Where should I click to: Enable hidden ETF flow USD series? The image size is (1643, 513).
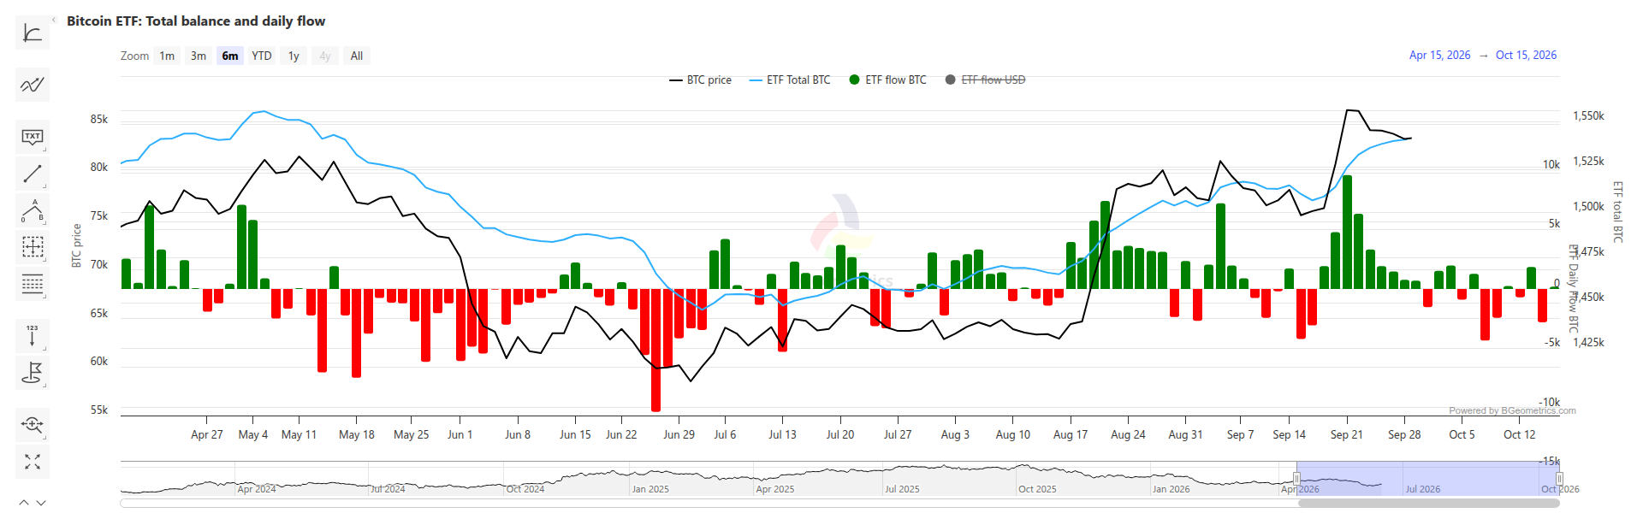point(985,80)
